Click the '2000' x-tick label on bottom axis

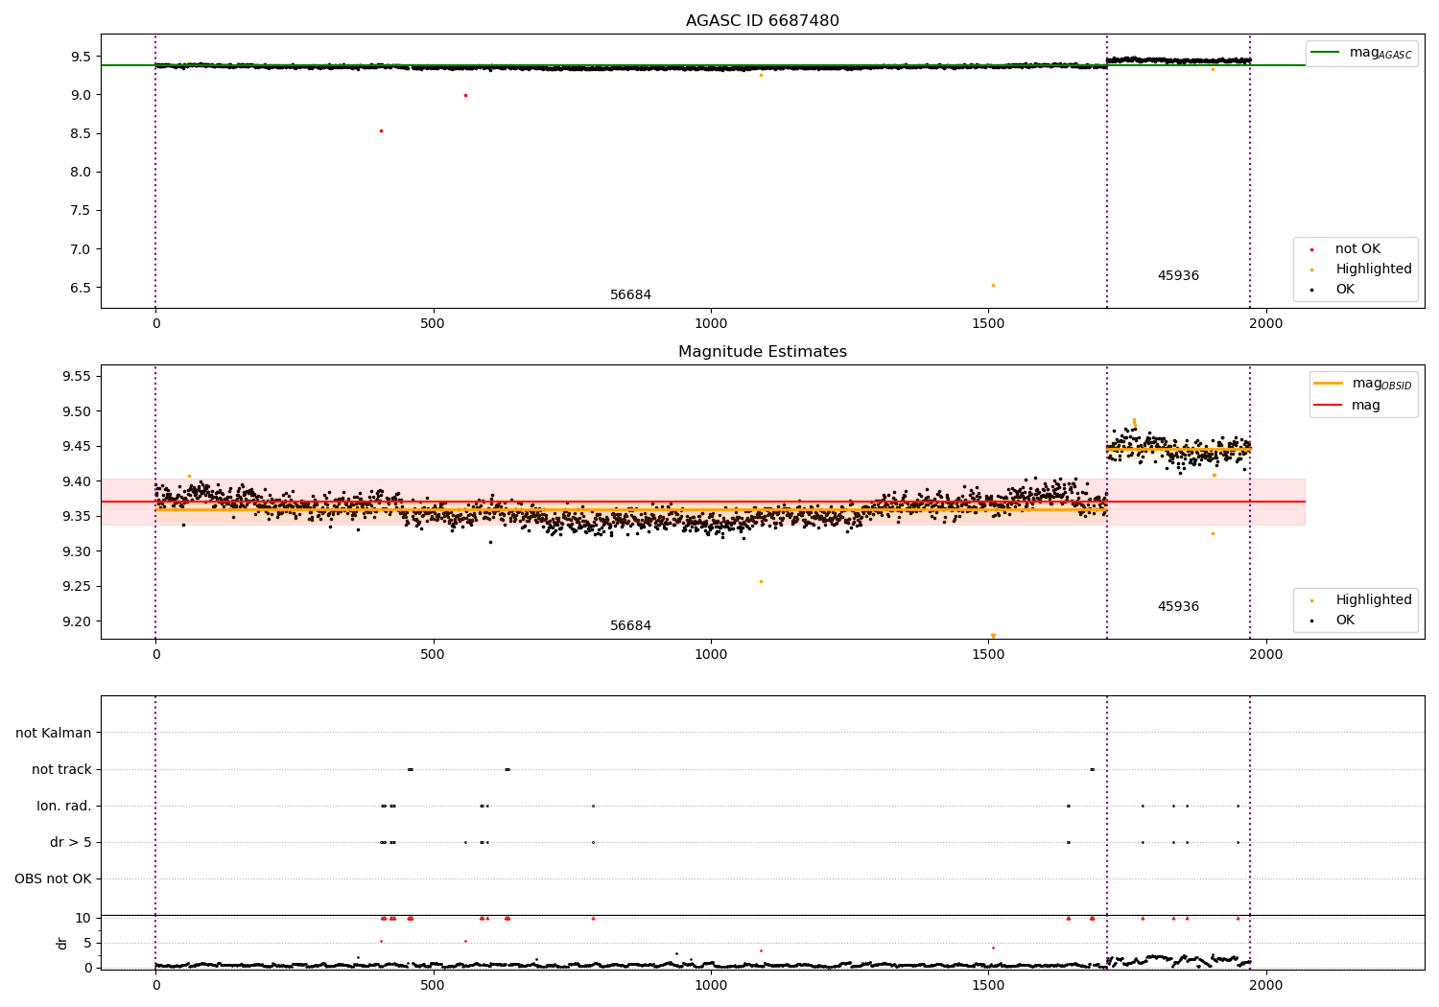(1266, 985)
